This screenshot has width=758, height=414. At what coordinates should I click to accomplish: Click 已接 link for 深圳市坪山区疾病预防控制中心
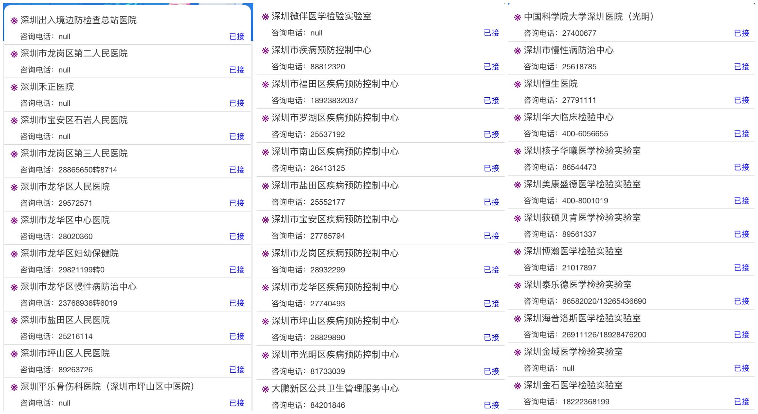491,338
